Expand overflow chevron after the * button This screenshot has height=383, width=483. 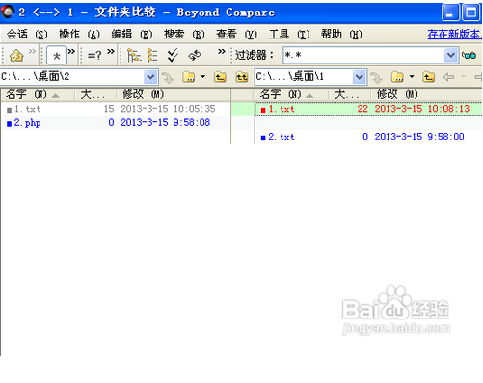[71, 51]
